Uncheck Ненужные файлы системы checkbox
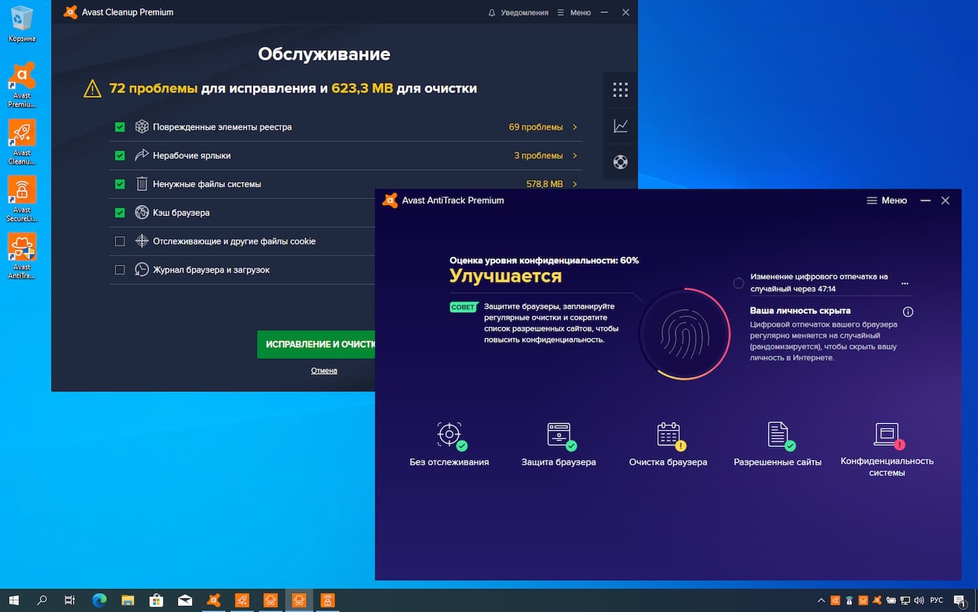Viewport: 978px width, 612px height. 120,184
